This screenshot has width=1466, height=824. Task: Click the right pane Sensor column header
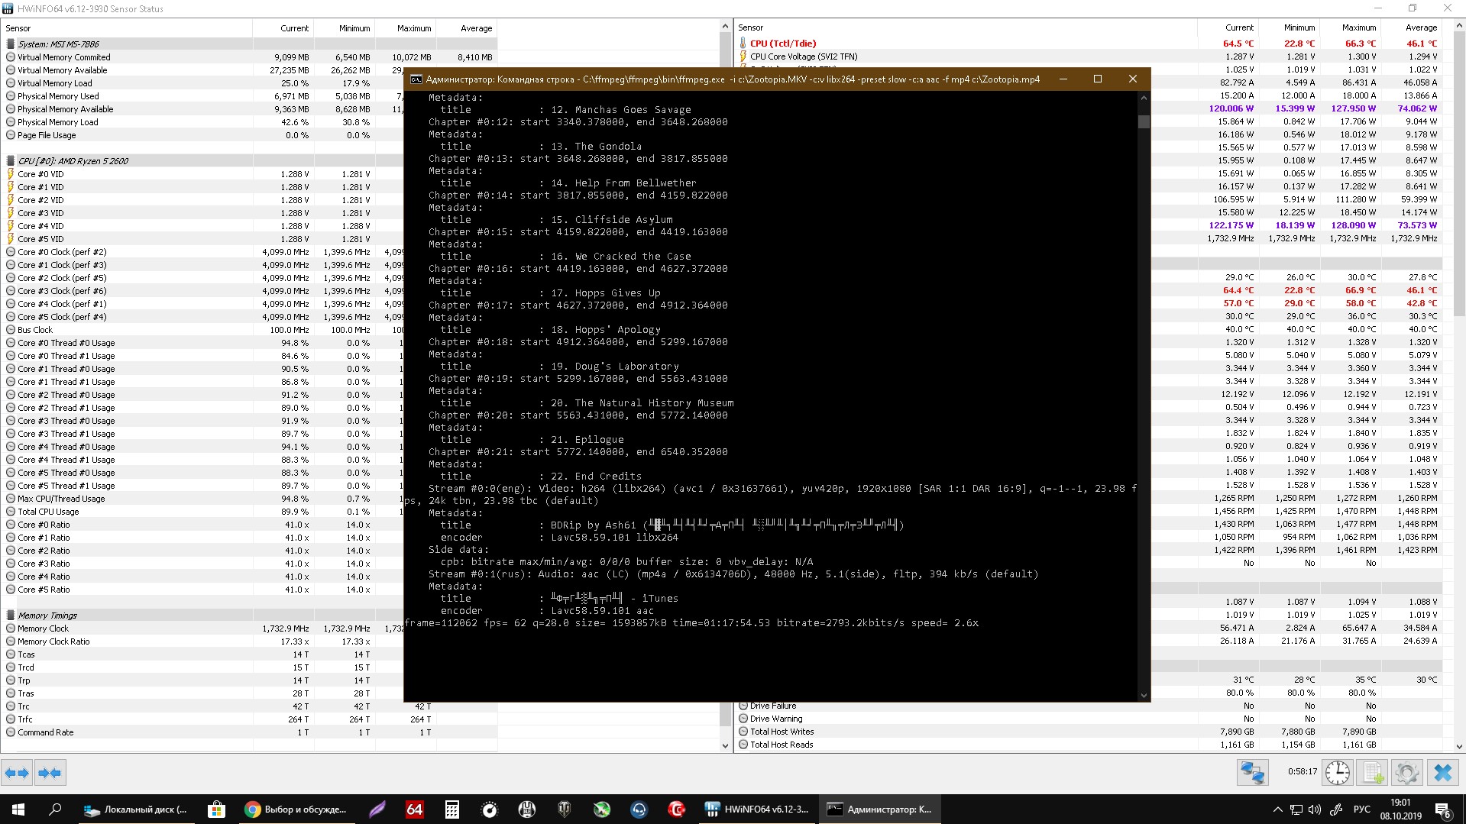click(x=966, y=27)
